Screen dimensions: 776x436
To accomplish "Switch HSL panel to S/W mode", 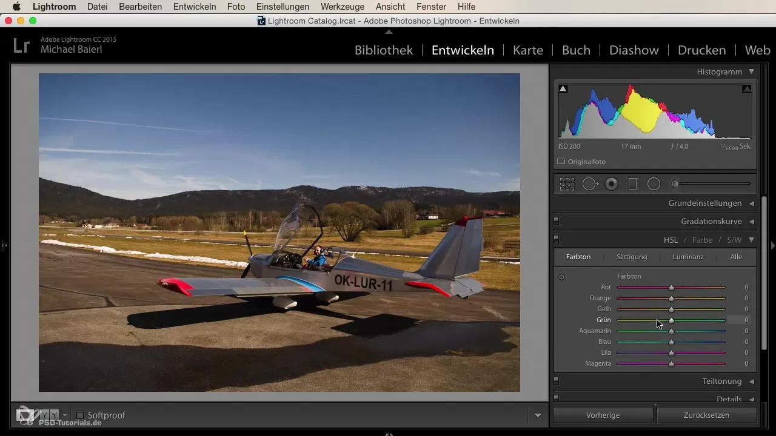I will [x=734, y=240].
